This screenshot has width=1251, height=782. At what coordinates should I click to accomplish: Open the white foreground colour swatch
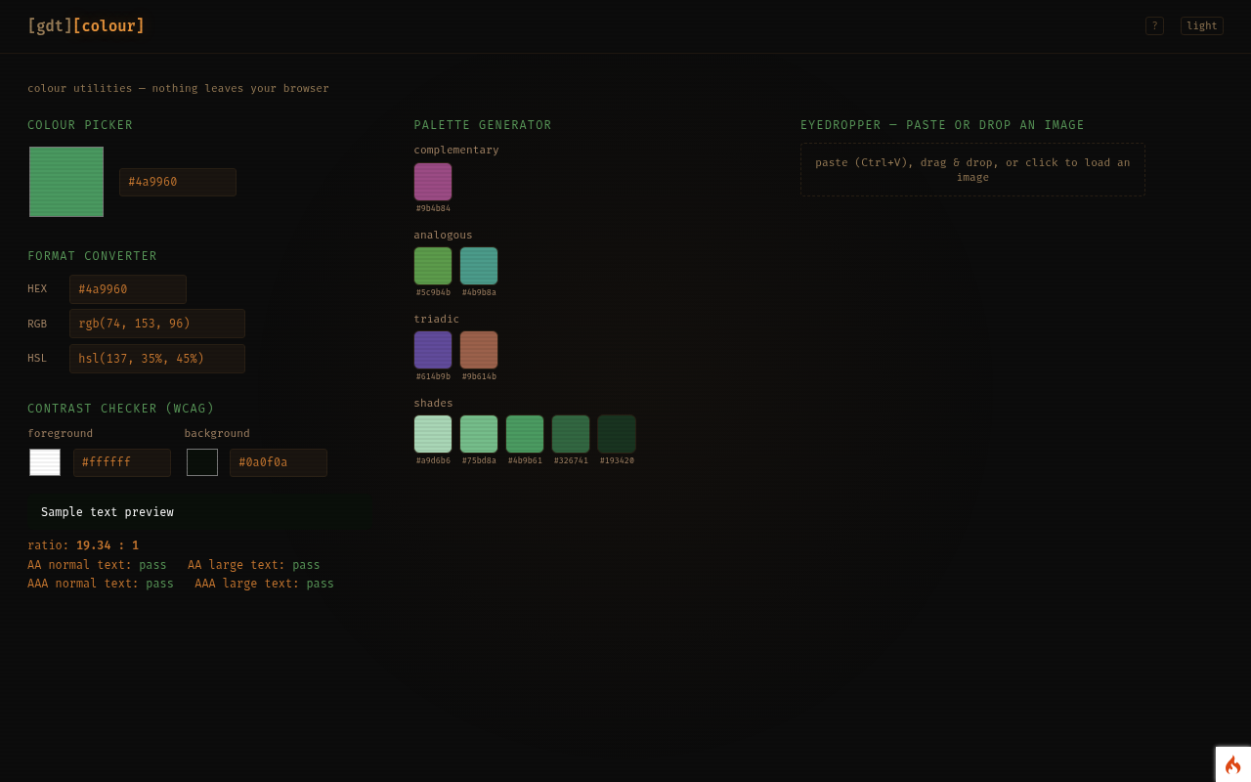45,462
